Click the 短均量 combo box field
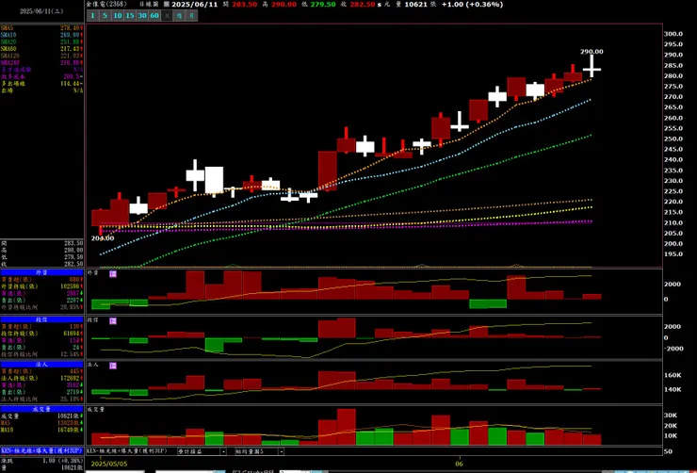 pos(260,451)
